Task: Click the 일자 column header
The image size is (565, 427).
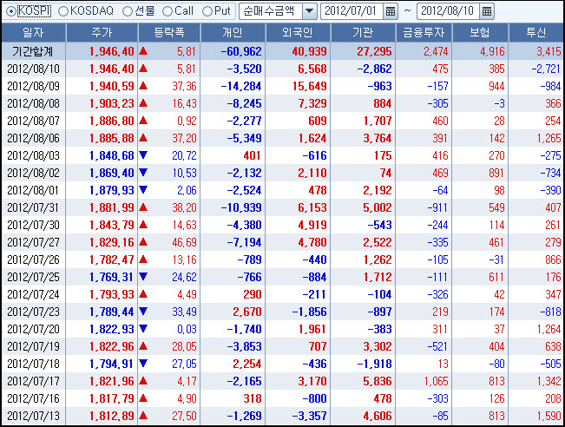Action: pos(33,33)
